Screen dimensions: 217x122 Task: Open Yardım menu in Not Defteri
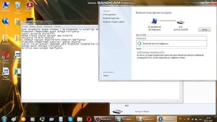tap(58, 26)
